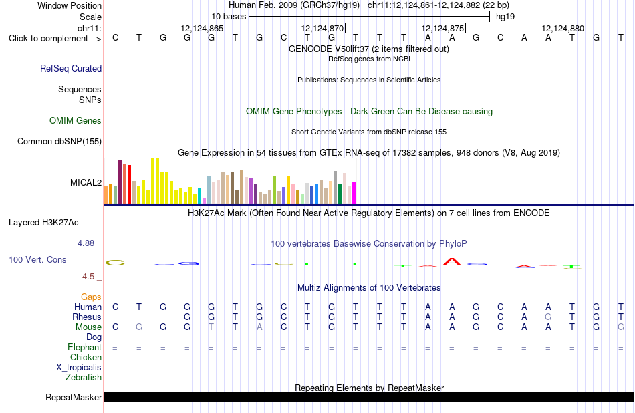
Task: Click the -4.5 PhyloP lower scale value
Action: click(x=87, y=277)
